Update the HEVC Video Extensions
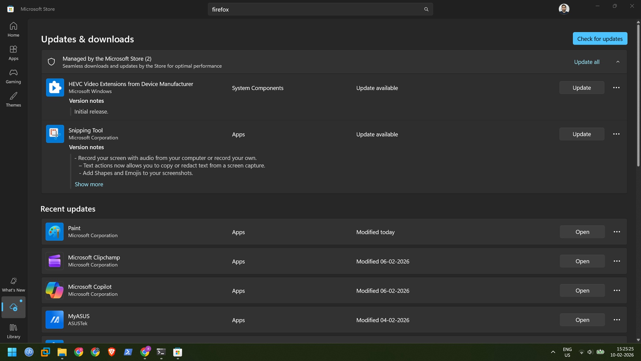Image resolution: width=641 pixels, height=361 pixels. [x=582, y=88]
